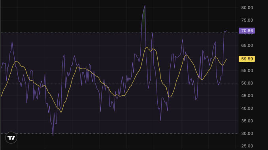Select the dashed 50.00 midline at chart center
Screen dimensions: 268x150
pos(119,83)
